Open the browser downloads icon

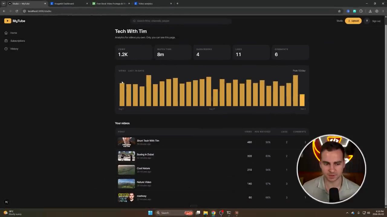(x=370, y=11)
